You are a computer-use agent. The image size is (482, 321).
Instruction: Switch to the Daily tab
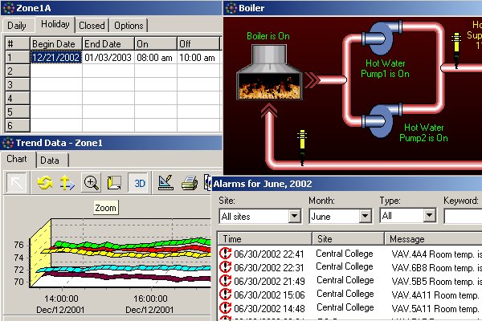tap(17, 26)
